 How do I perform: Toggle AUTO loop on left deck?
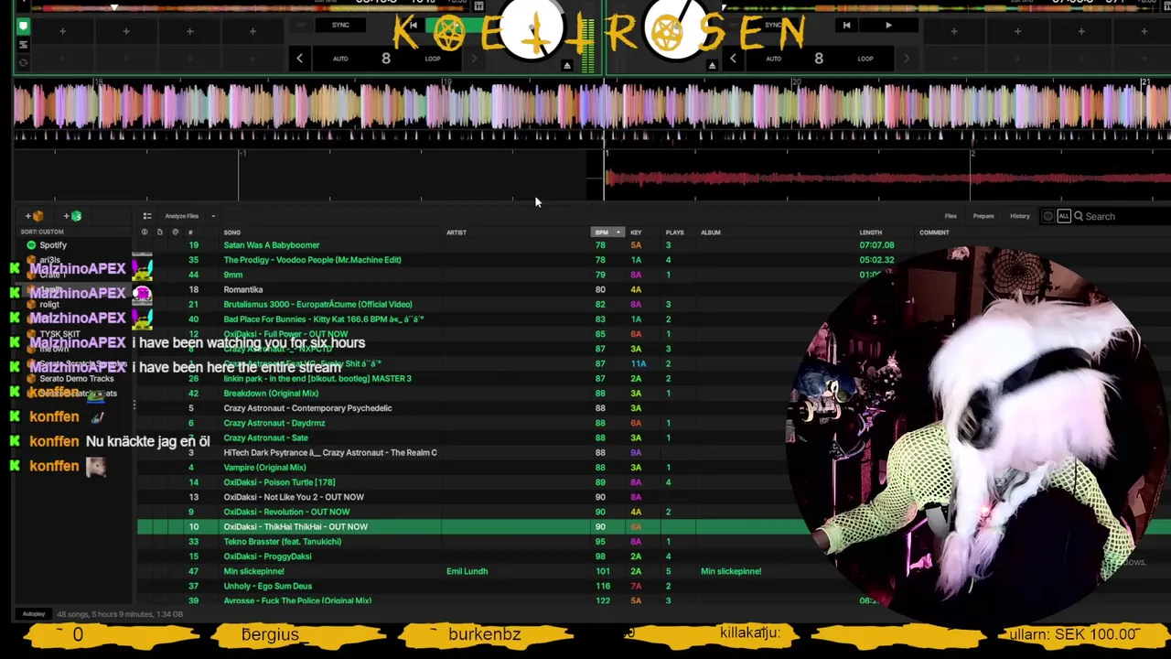point(340,59)
